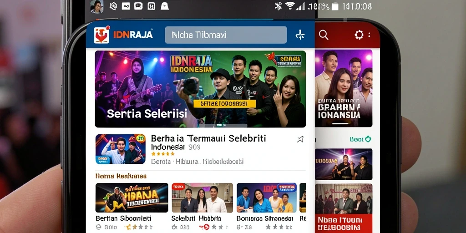
Task: Open the Nbaa ITouni card
Action: [344, 208]
